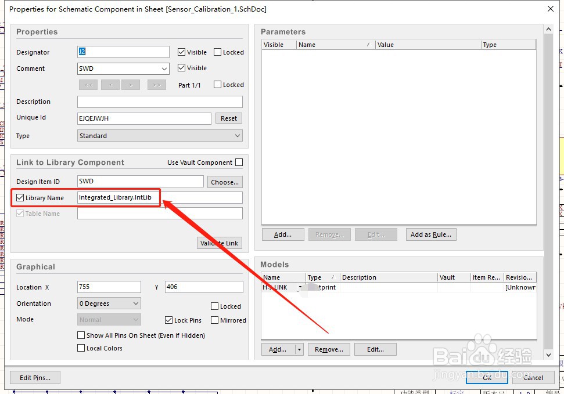Toggle the Designator Visible checkbox
Viewport: 564px width, 394px height.
[181, 52]
